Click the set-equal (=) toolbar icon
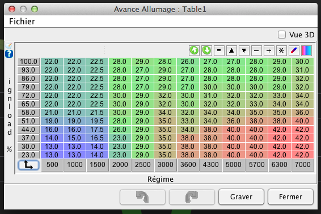The width and height of the screenshot is (321, 214). (x=219, y=50)
